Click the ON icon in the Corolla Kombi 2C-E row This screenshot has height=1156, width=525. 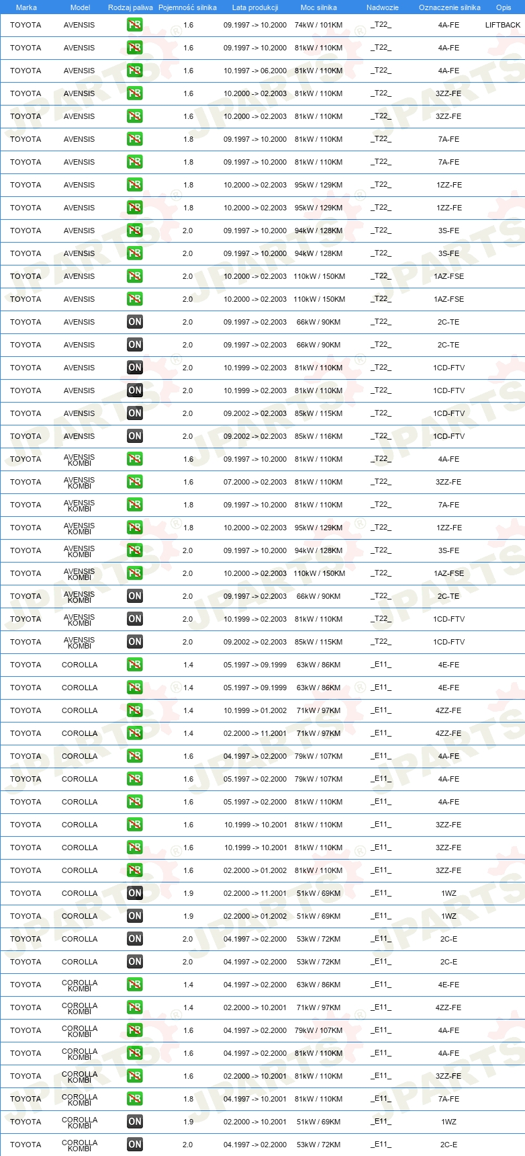tap(135, 1145)
